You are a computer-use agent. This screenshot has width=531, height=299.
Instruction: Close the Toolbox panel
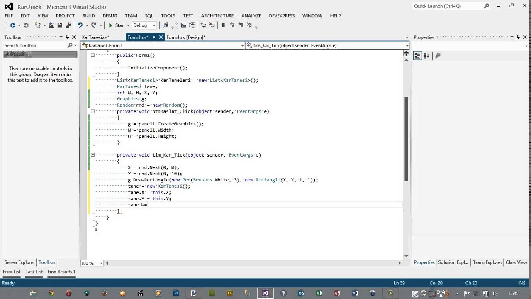(74, 37)
